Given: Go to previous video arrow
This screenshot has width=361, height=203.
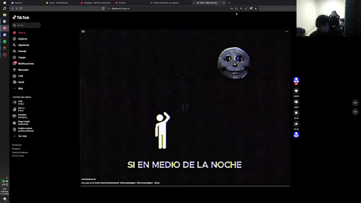Looking at the screenshot, I should click(x=355, y=103).
